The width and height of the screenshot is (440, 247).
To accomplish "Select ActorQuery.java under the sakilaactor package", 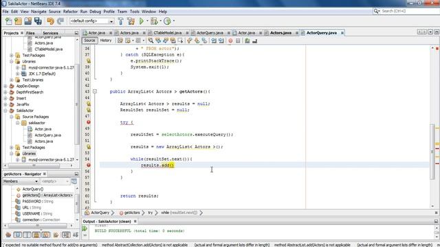I will point(47,135).
